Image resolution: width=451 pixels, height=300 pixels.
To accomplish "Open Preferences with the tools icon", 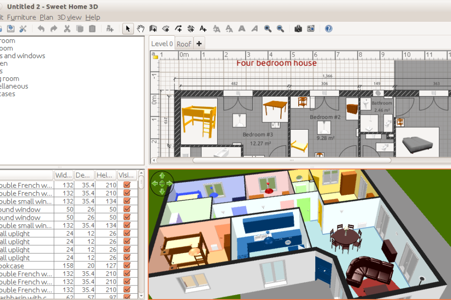I will (23, 29).
